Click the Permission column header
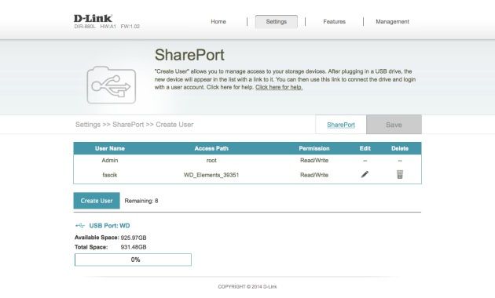Image resolution: width=495 pixels, height=298 pixels. click(314, 148)
